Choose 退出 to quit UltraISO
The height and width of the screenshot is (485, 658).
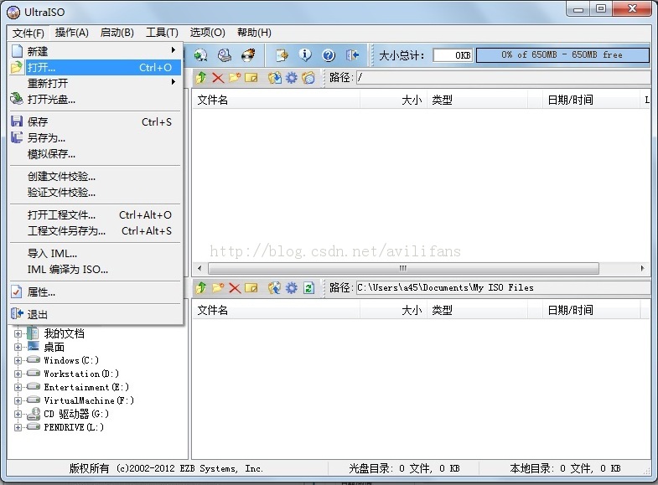96,314
